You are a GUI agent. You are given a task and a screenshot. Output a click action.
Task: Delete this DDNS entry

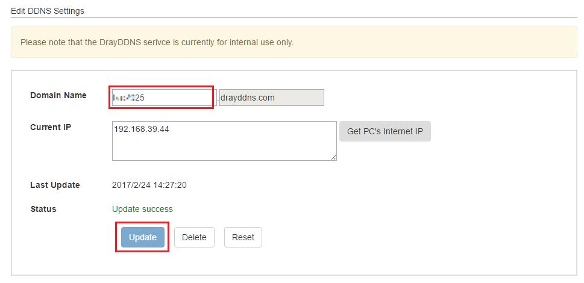click(x=194, y=237)
